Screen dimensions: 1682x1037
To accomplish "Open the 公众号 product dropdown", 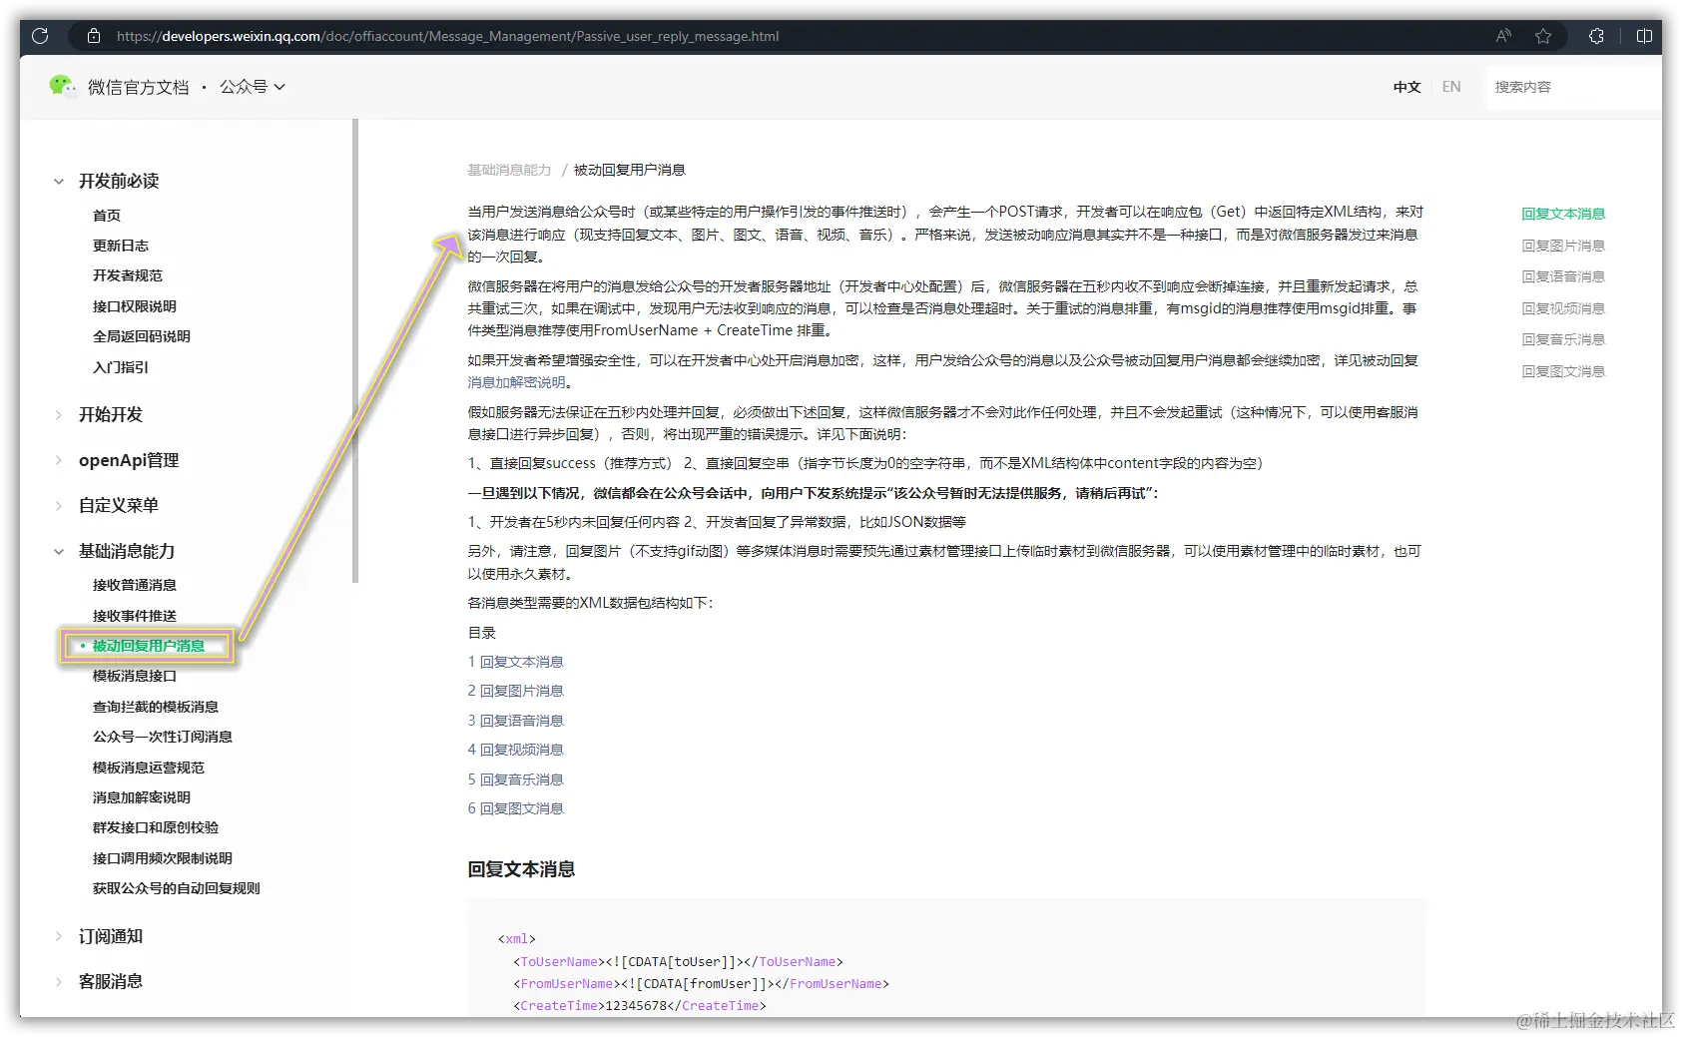I will point(253,87).
